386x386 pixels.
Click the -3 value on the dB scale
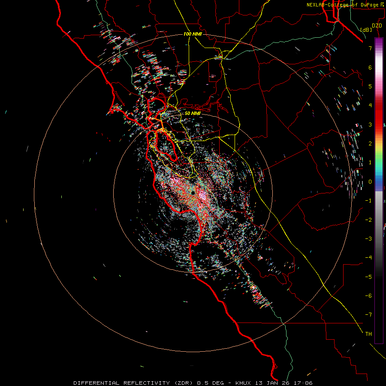(x=368, y=238)
